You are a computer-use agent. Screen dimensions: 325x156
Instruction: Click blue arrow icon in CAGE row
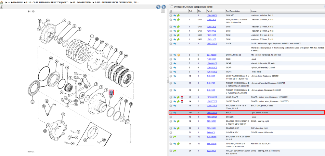coord(175,44)
